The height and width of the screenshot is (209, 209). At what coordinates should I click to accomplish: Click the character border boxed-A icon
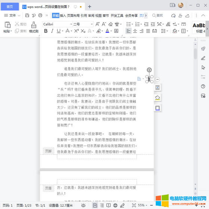coord(116,31)
